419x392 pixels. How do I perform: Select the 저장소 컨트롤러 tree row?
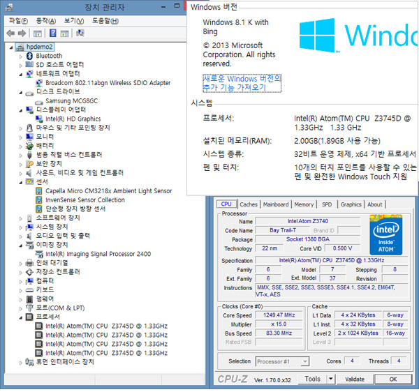[x=52, y=272]
